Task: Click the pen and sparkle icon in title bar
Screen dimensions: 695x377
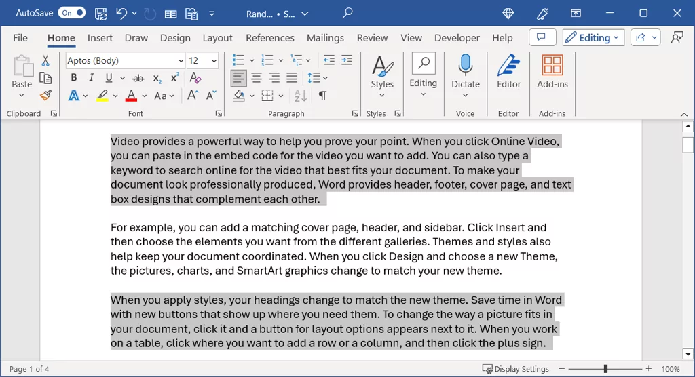Action: pyautogui.click(x=542, y=14)
